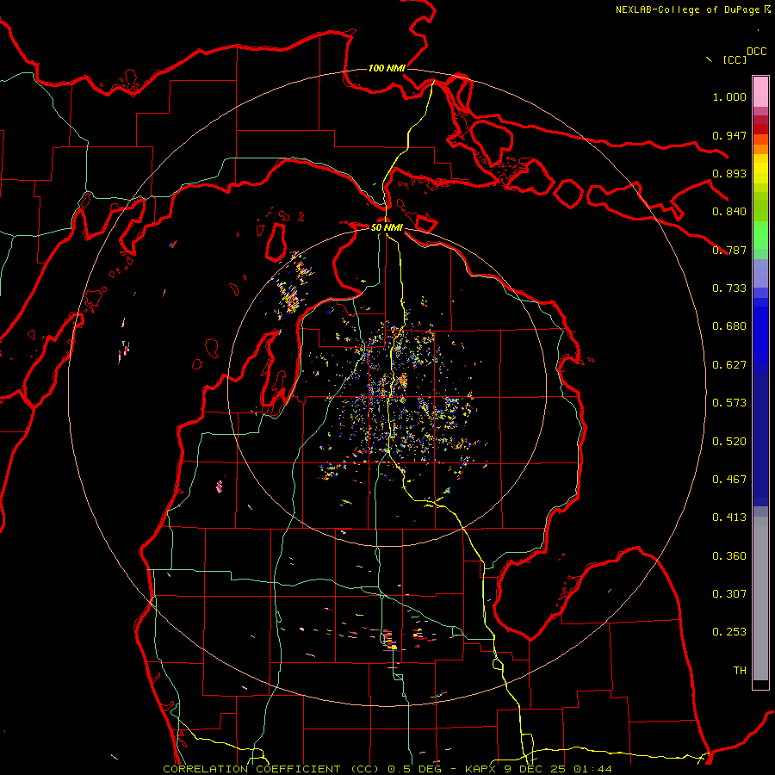Click the DCC label above the scale

[757, 52]
